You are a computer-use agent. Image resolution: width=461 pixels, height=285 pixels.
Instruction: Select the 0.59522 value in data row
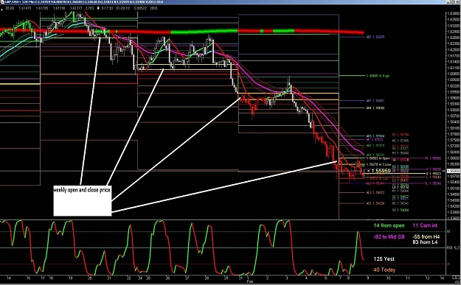[140, 8]
